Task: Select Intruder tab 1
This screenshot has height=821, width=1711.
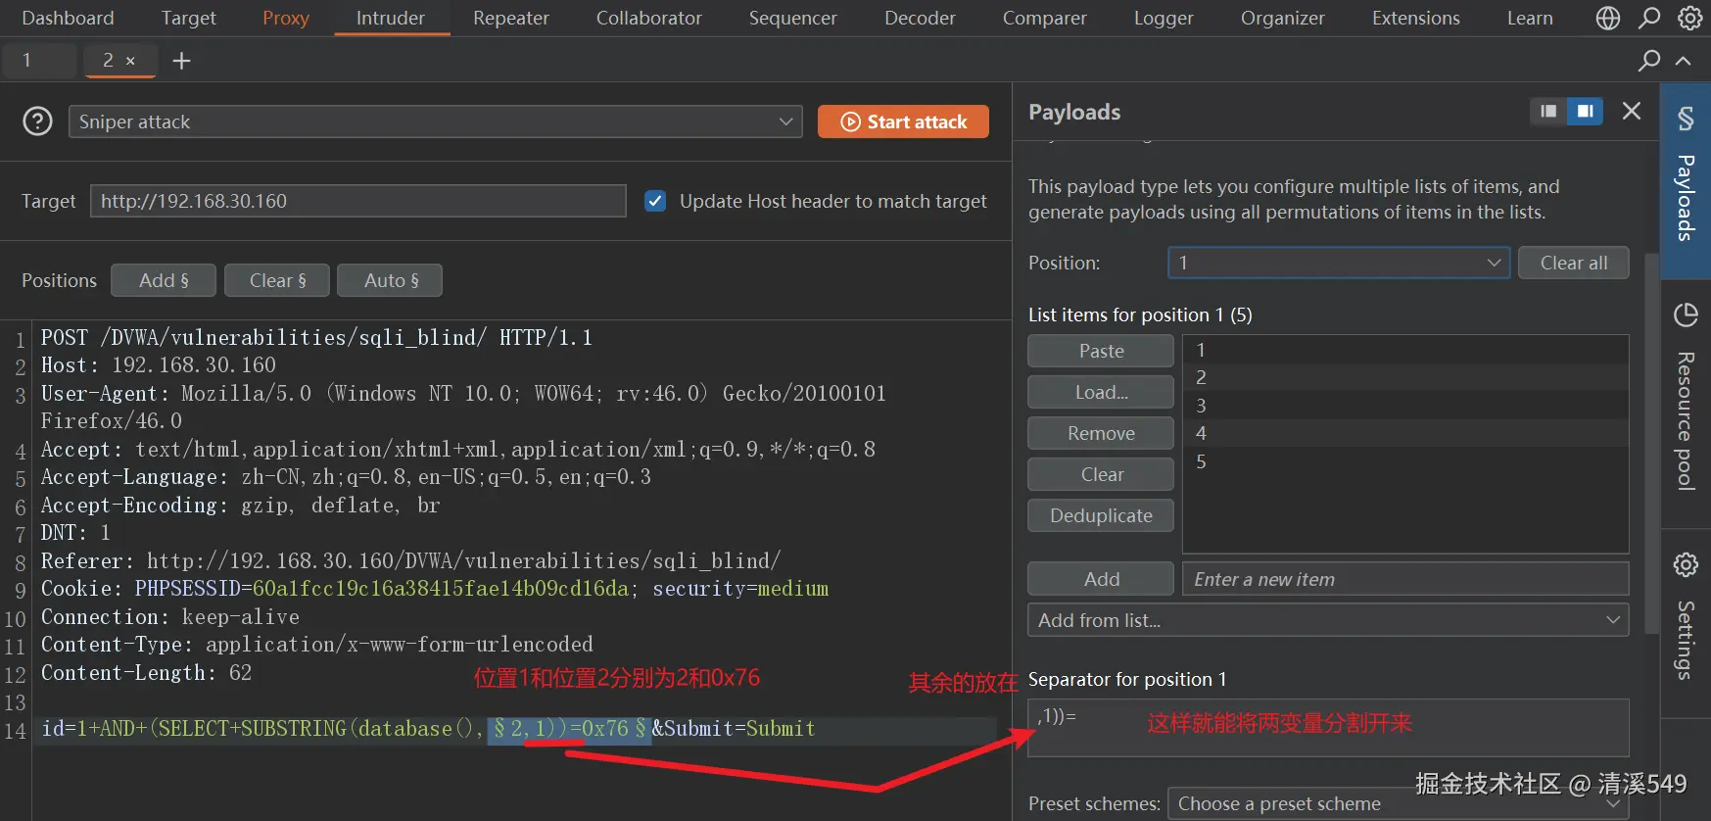Action: click(37, 61)
